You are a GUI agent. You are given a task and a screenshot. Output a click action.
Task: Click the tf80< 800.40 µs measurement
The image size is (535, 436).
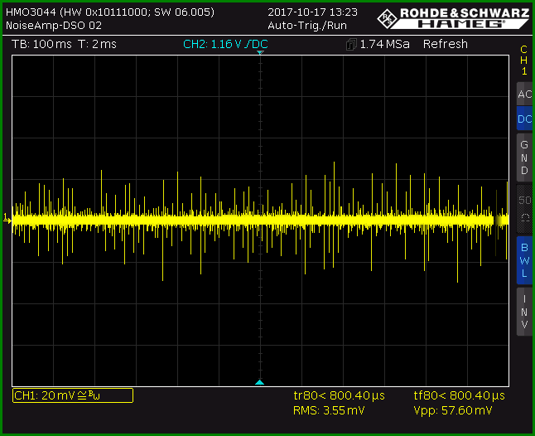click(x=460, y=395)
